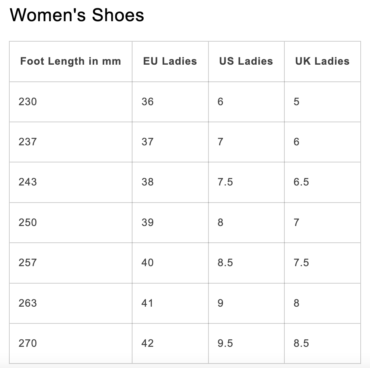Click the US Ladies column header

pos(246,61)
